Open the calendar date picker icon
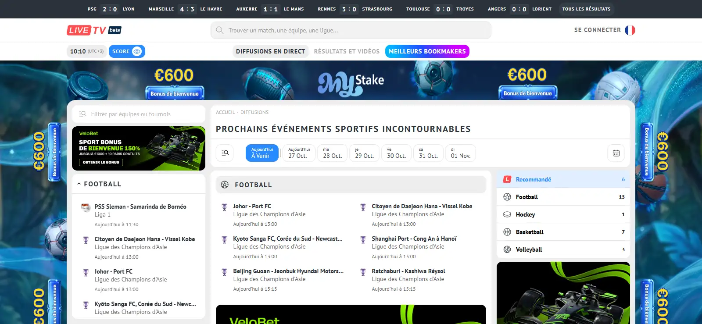The width and height of the screenshot is (702, 324). tap(616, 153)
